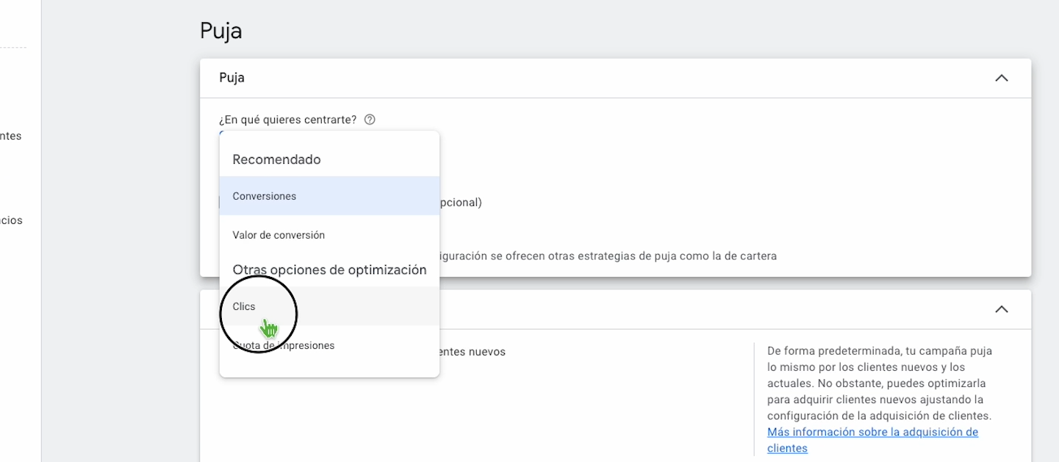
Task: Click the large 'Puja' page title
Action: (221, 31)
